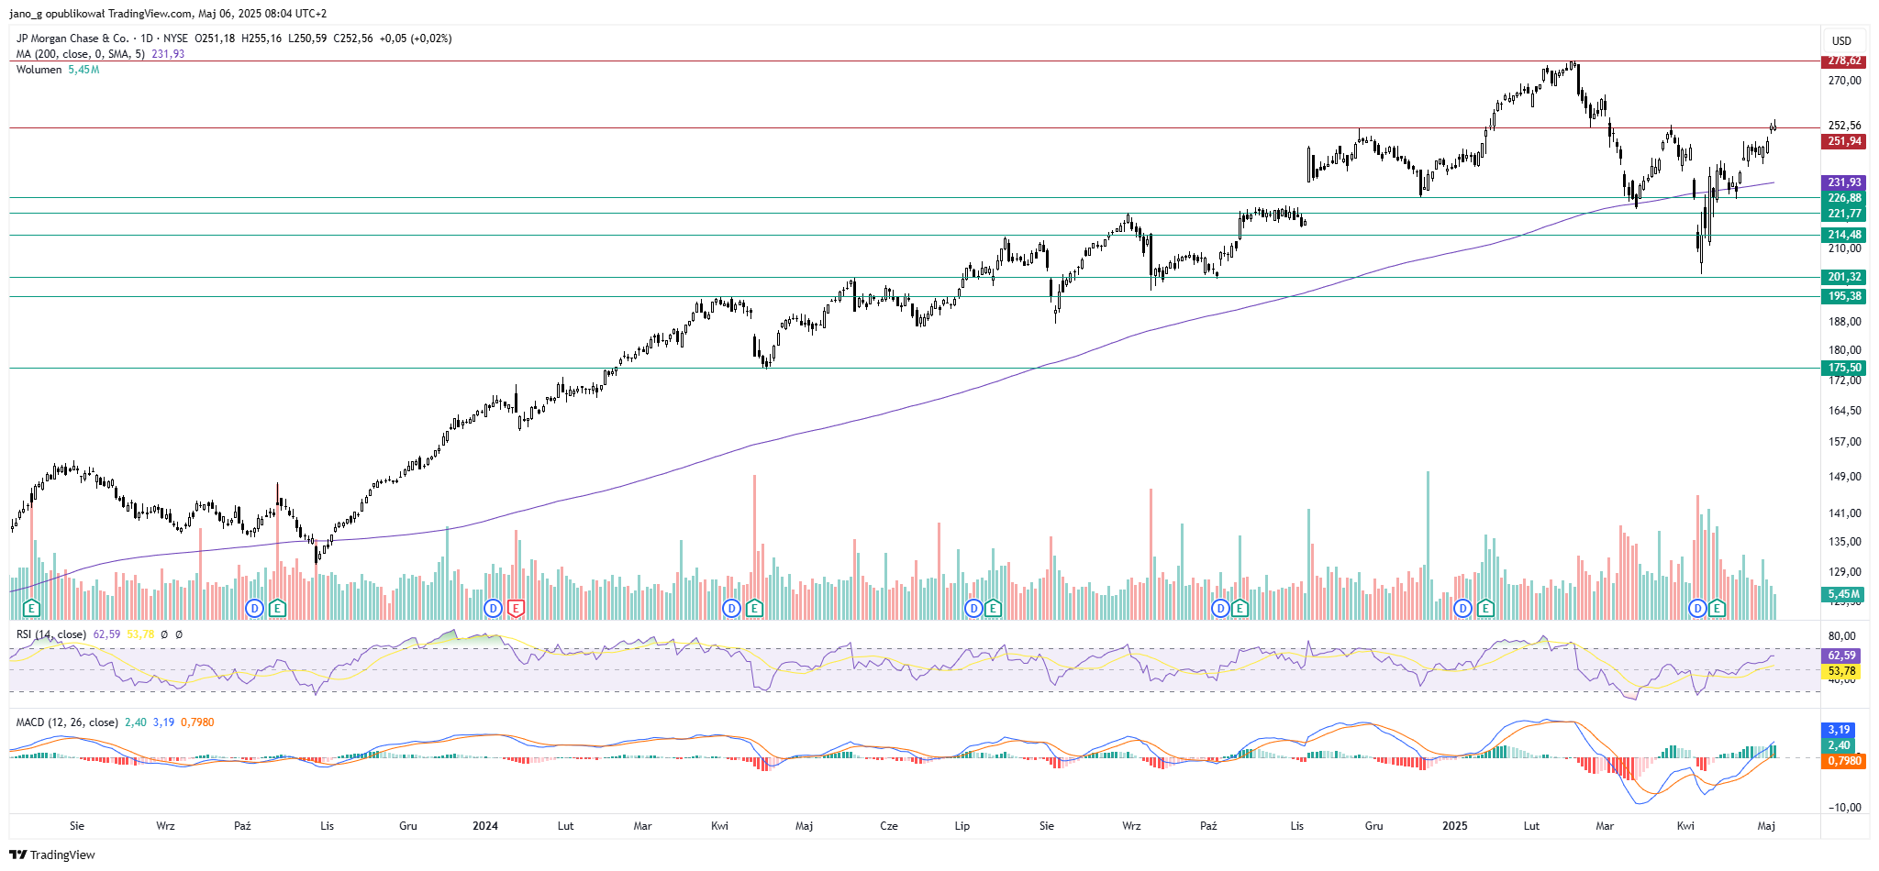1879x871 pixels.
Task: Click the TradingView logo at the bottom left
Action: pos(52,854)
